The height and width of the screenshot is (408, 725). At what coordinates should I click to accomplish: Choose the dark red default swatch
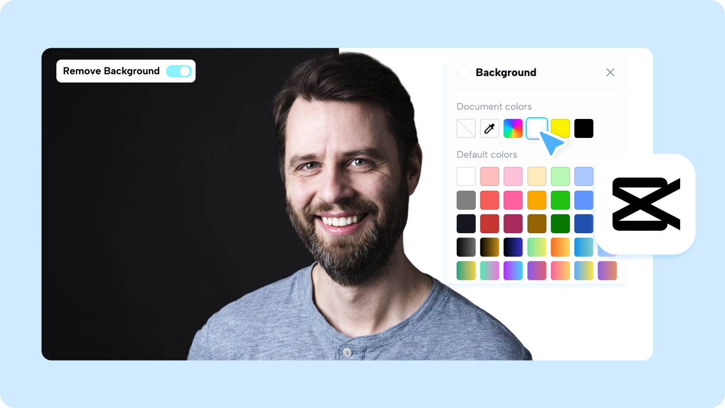(489, 224)
